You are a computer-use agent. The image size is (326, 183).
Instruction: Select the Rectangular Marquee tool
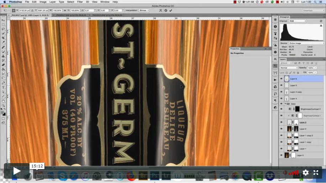click(3, 24)
